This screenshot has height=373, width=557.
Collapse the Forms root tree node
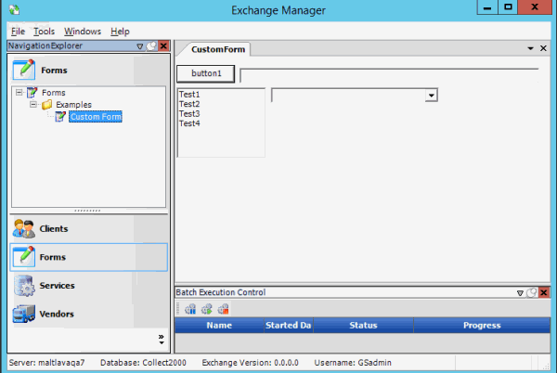(19, 93)
